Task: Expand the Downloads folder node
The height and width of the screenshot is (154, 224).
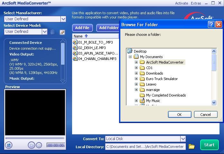Action: tap(136, 73)
